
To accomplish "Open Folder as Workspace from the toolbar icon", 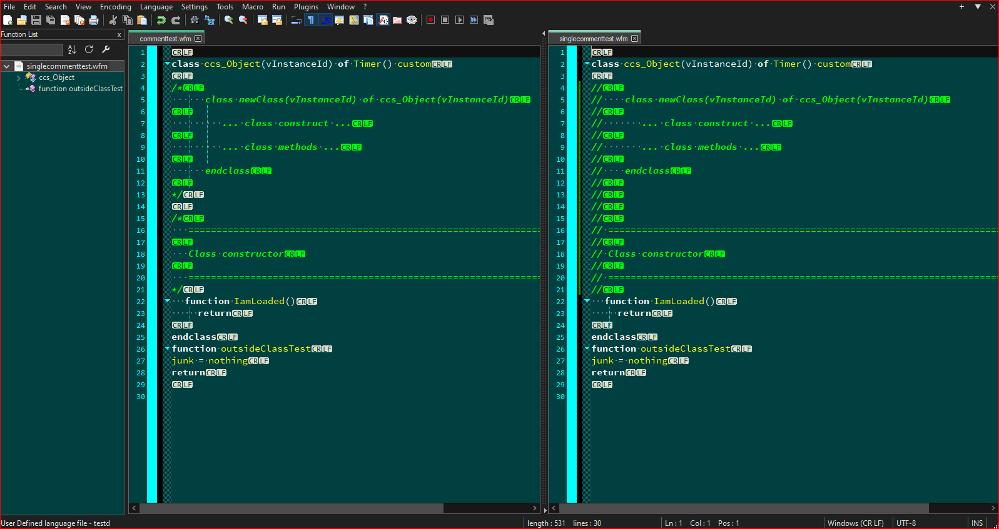I will (397, 20).
